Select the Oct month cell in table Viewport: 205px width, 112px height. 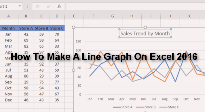tap(9, 88)
